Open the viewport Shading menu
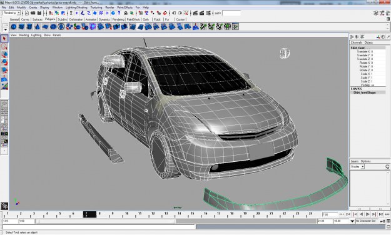 [x=24, y=35]
